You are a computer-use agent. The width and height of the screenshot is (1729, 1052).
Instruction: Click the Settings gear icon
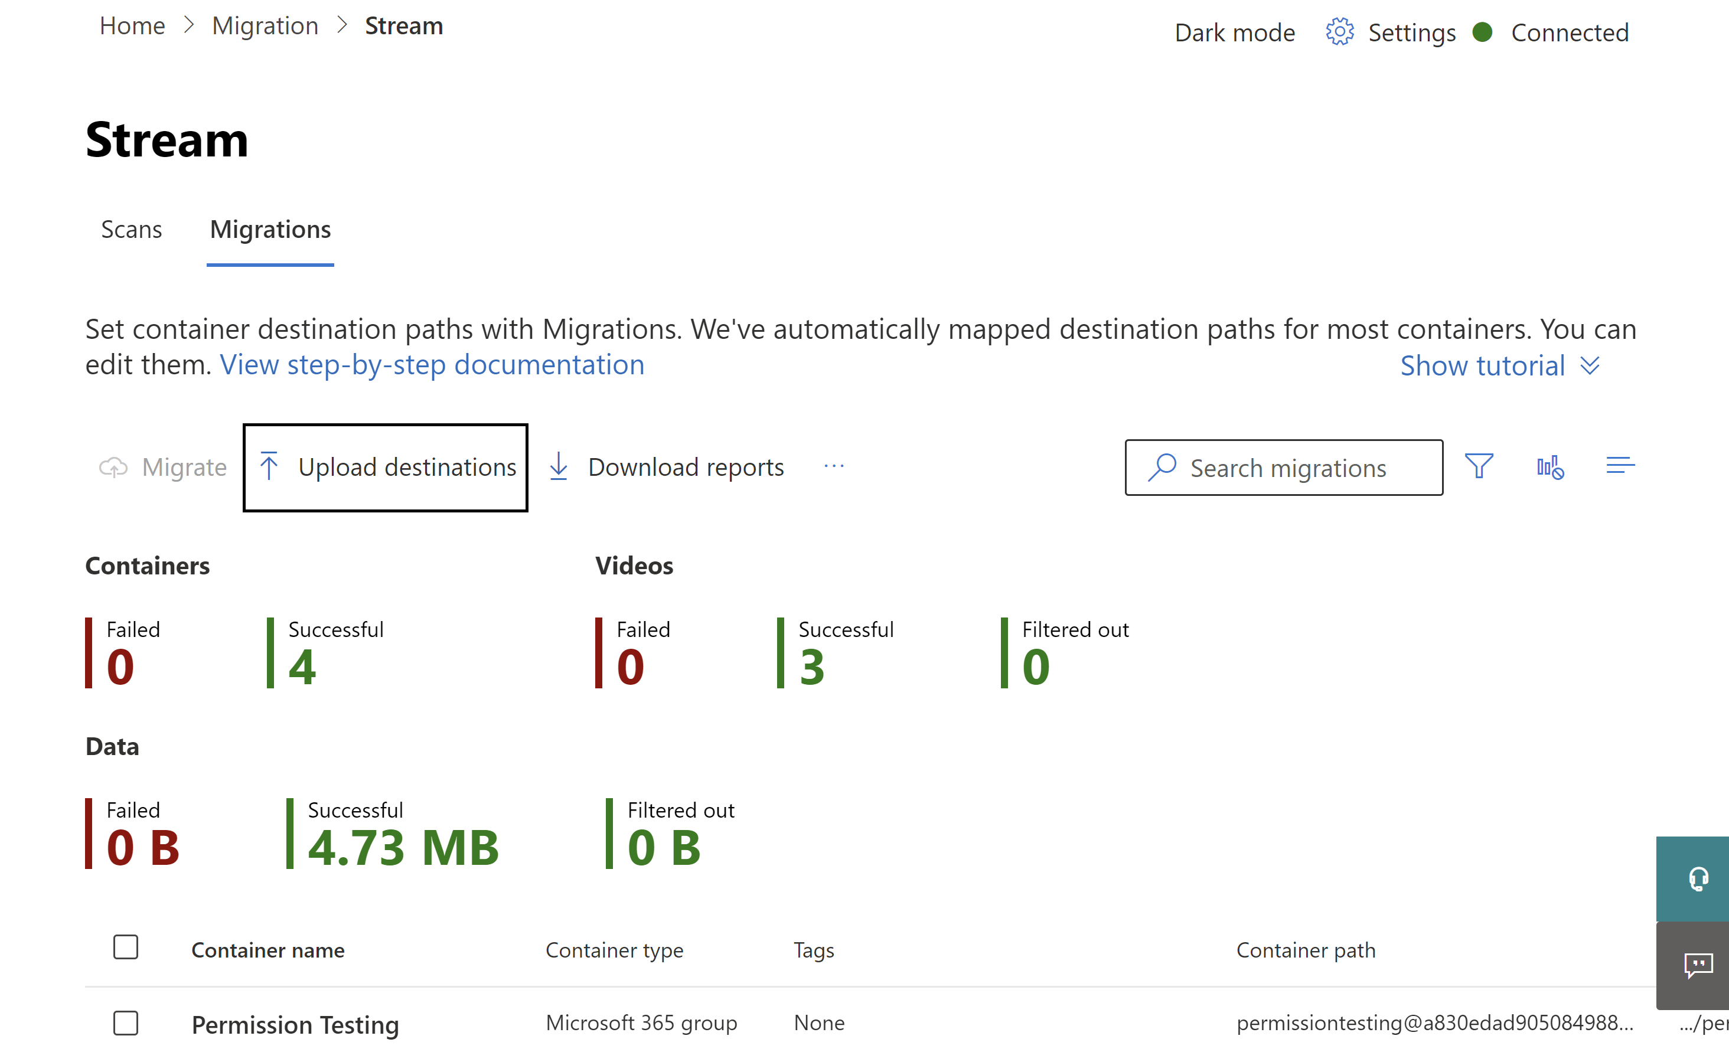(x=1339, y=31)
